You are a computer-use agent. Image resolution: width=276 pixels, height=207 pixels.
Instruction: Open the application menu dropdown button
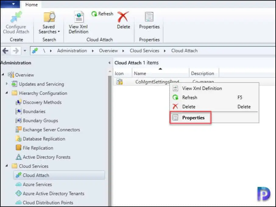coord(10,4)
